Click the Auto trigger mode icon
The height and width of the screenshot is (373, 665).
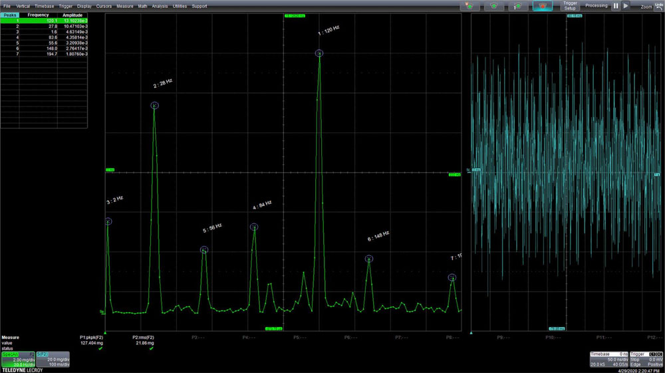click(x=470, y=6)
